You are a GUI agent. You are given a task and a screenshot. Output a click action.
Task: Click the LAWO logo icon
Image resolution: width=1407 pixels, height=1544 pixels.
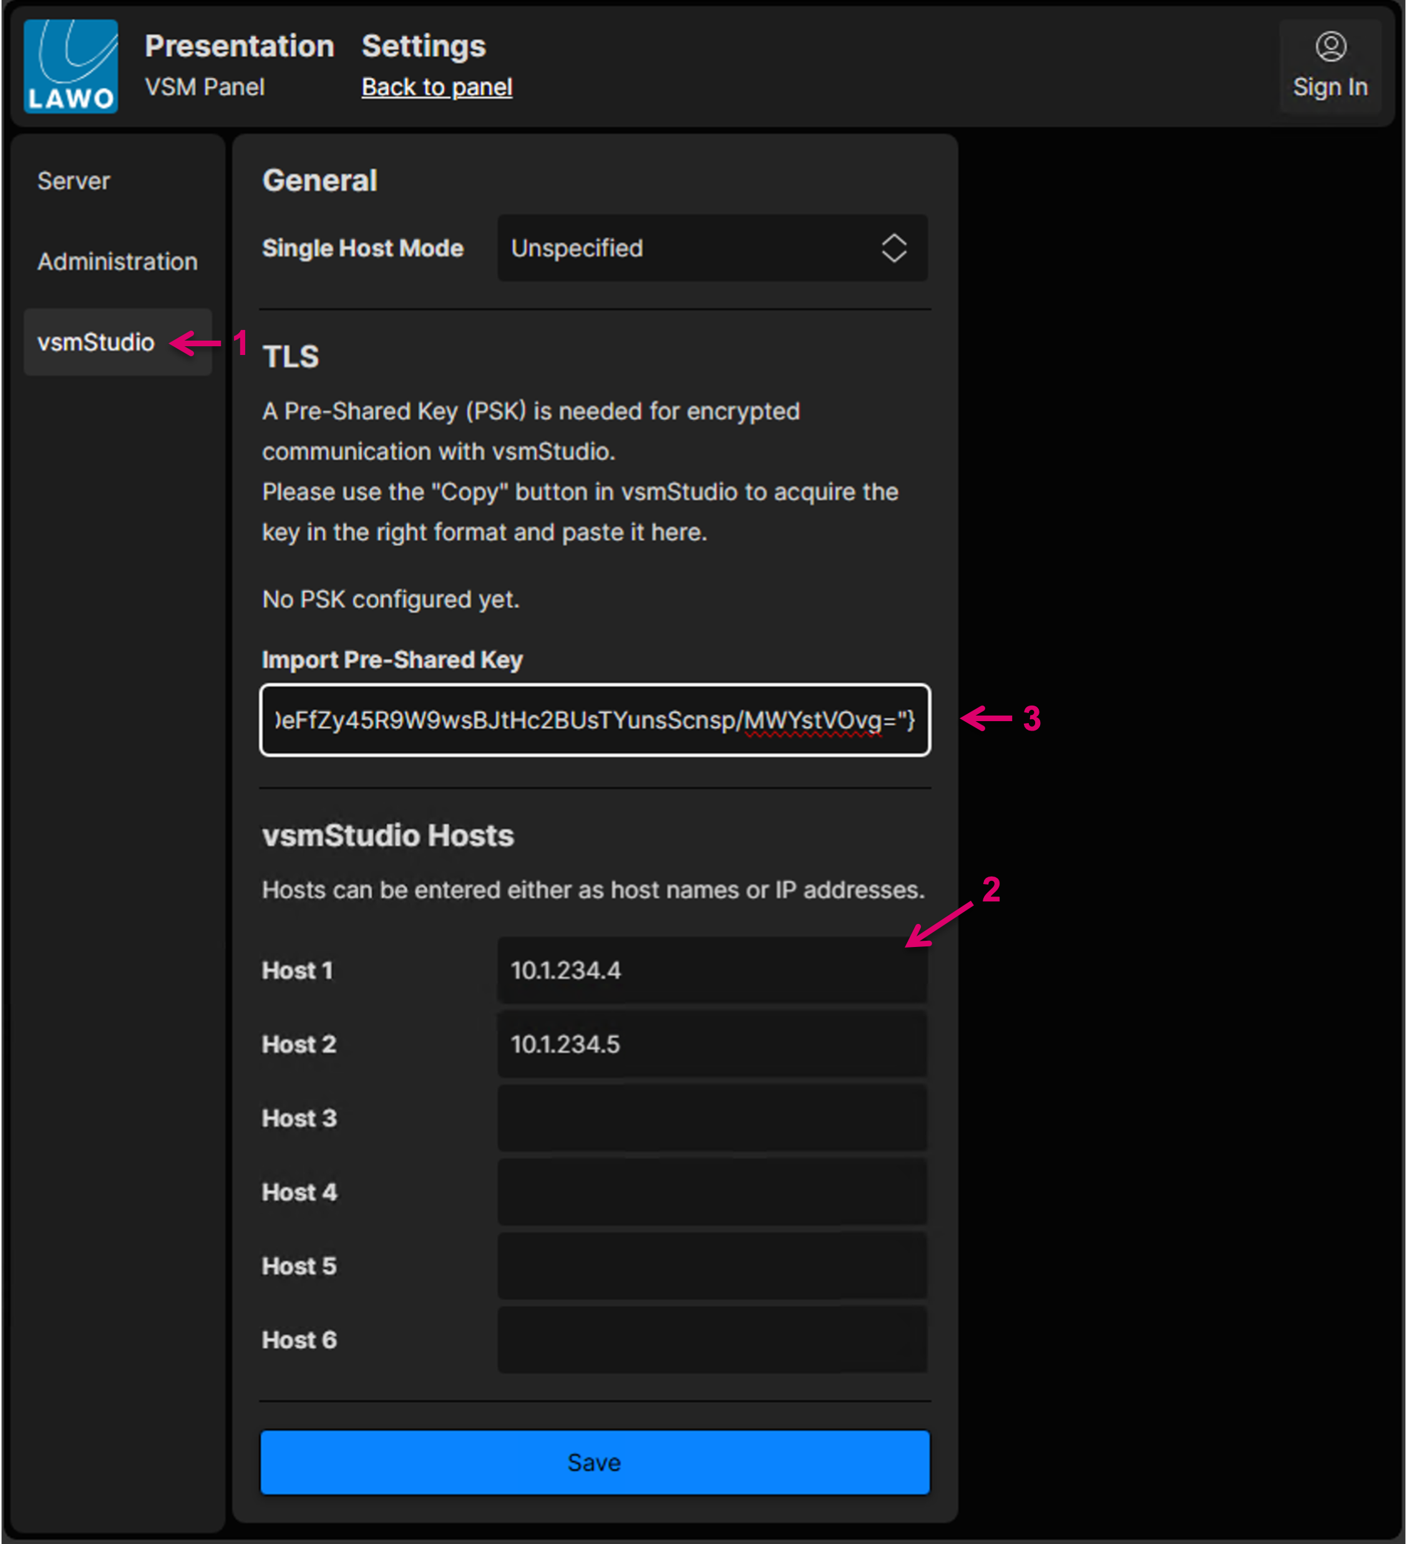tap(71, 67)
